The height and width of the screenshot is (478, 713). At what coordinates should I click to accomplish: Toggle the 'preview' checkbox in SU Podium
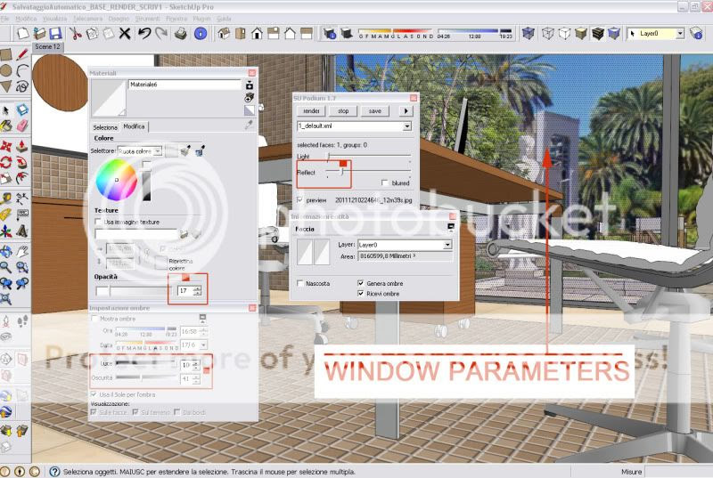click(x=299, y=199)
